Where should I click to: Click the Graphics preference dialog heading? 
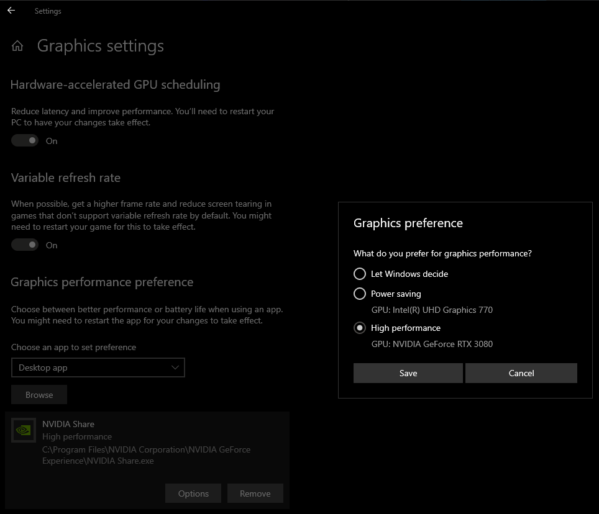pyautogui.click(x=408, y=223)
